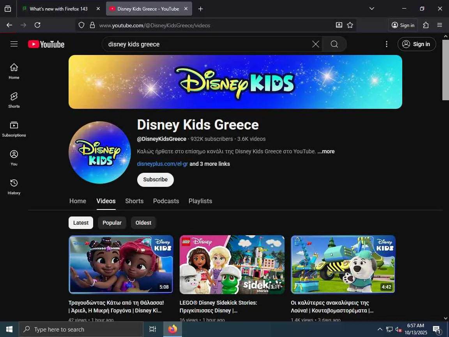
Task: Click the network icon in system tray
Action: [x=389, y=329]
